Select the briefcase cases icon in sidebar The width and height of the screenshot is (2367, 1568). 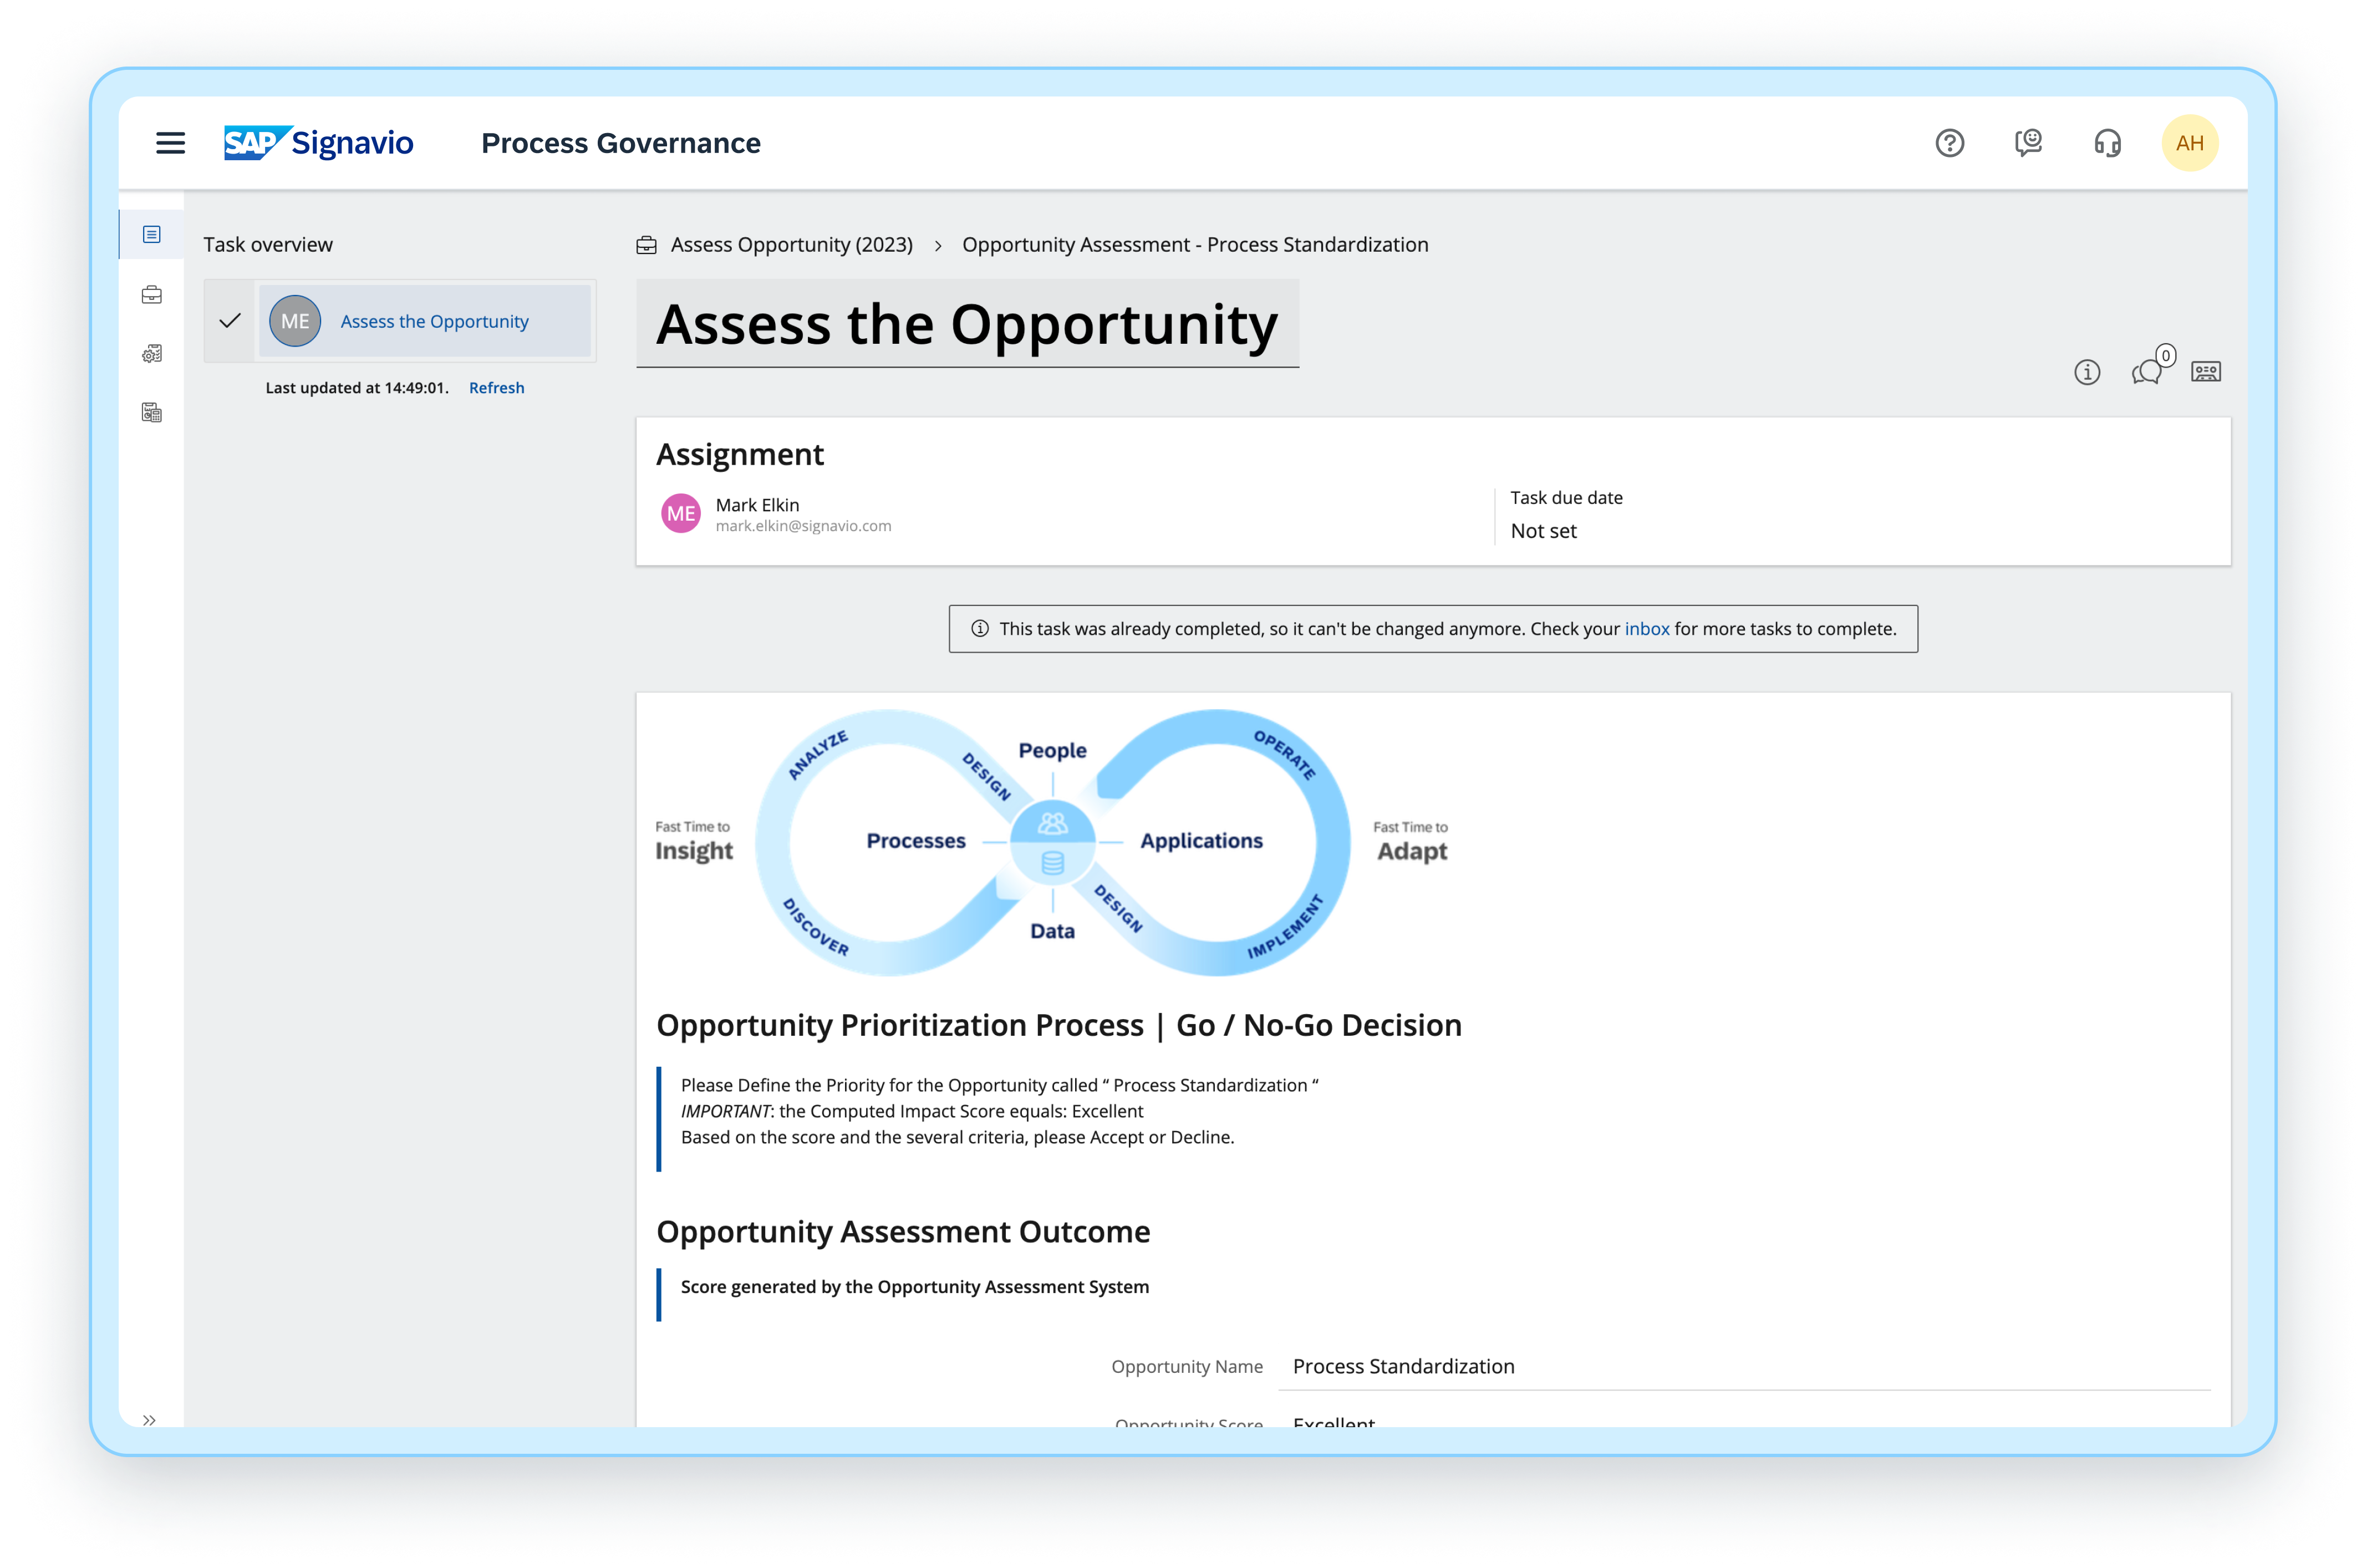point(152,294)
